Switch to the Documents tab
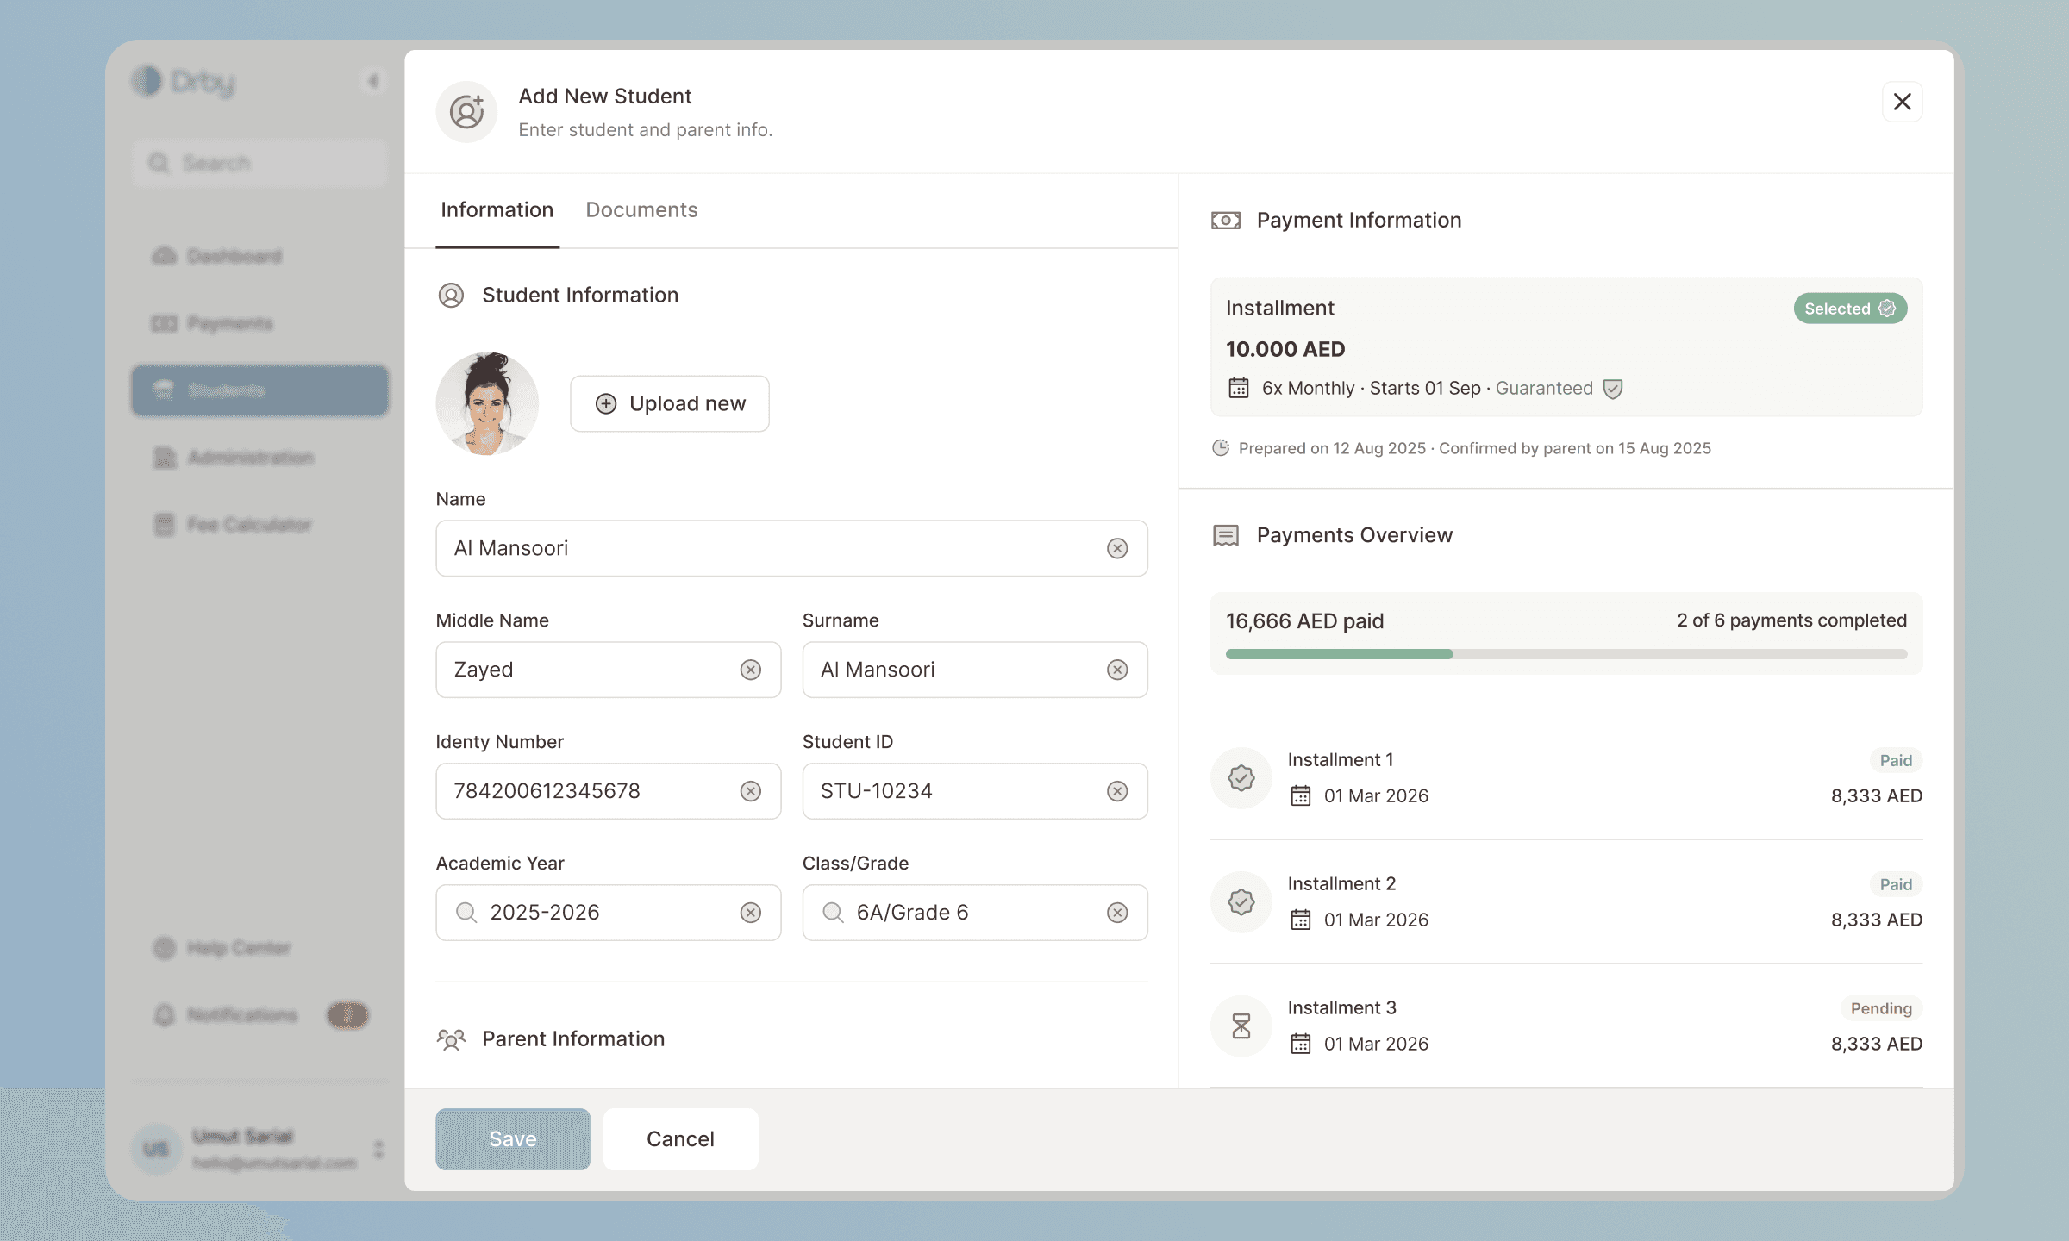This screenshot has height=1241, width=2069. pyautogui.click(x=641, y=210)
